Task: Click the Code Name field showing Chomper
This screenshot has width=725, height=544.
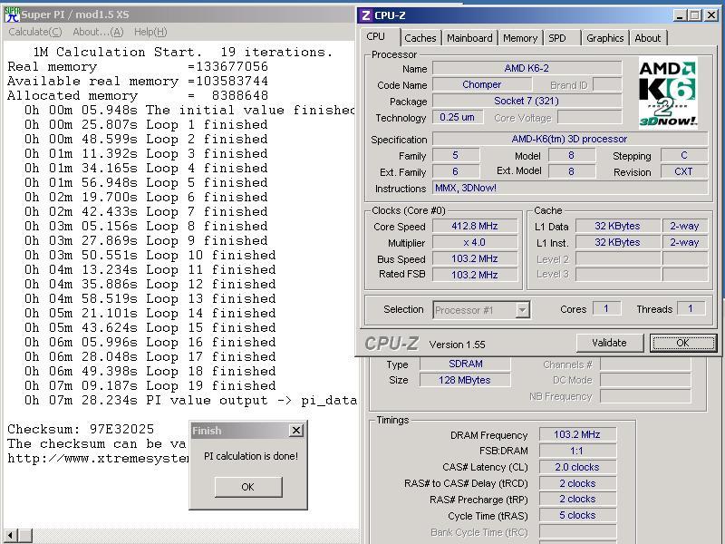Action: click(482, 84)
